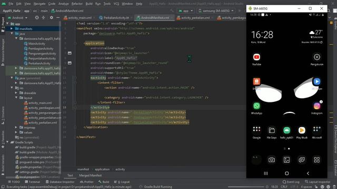
Task: Collapse the Gradle Scripts node
Action: pos(7,142)
